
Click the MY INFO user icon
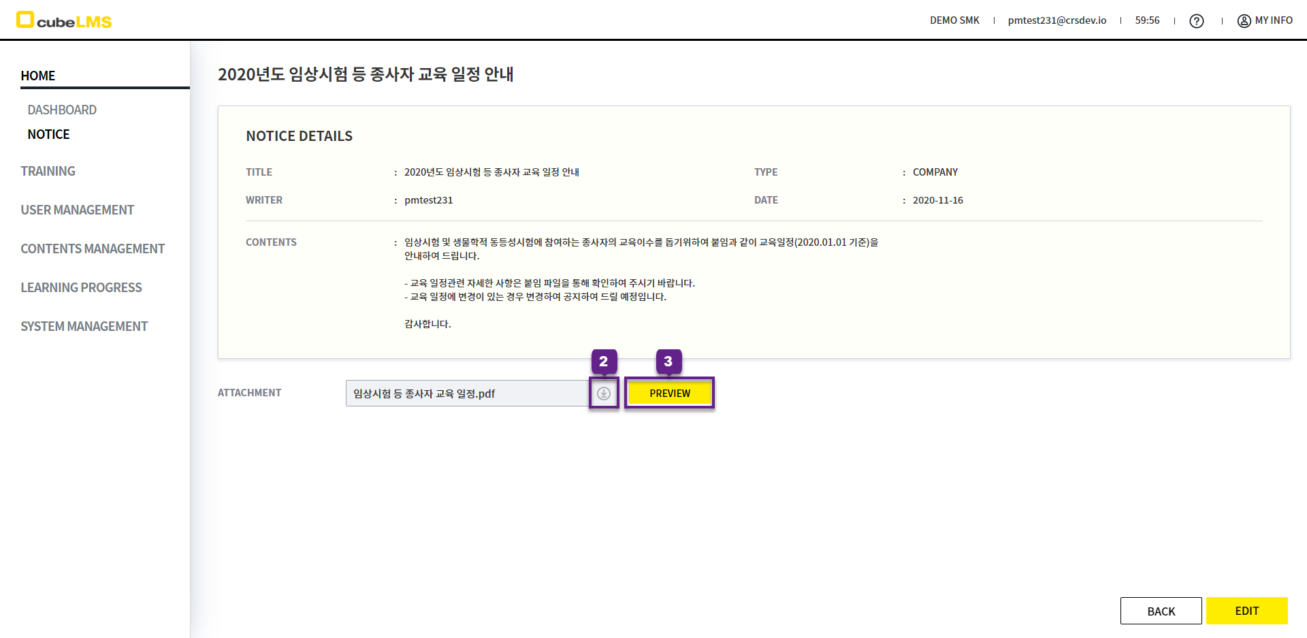[1244, 21]
